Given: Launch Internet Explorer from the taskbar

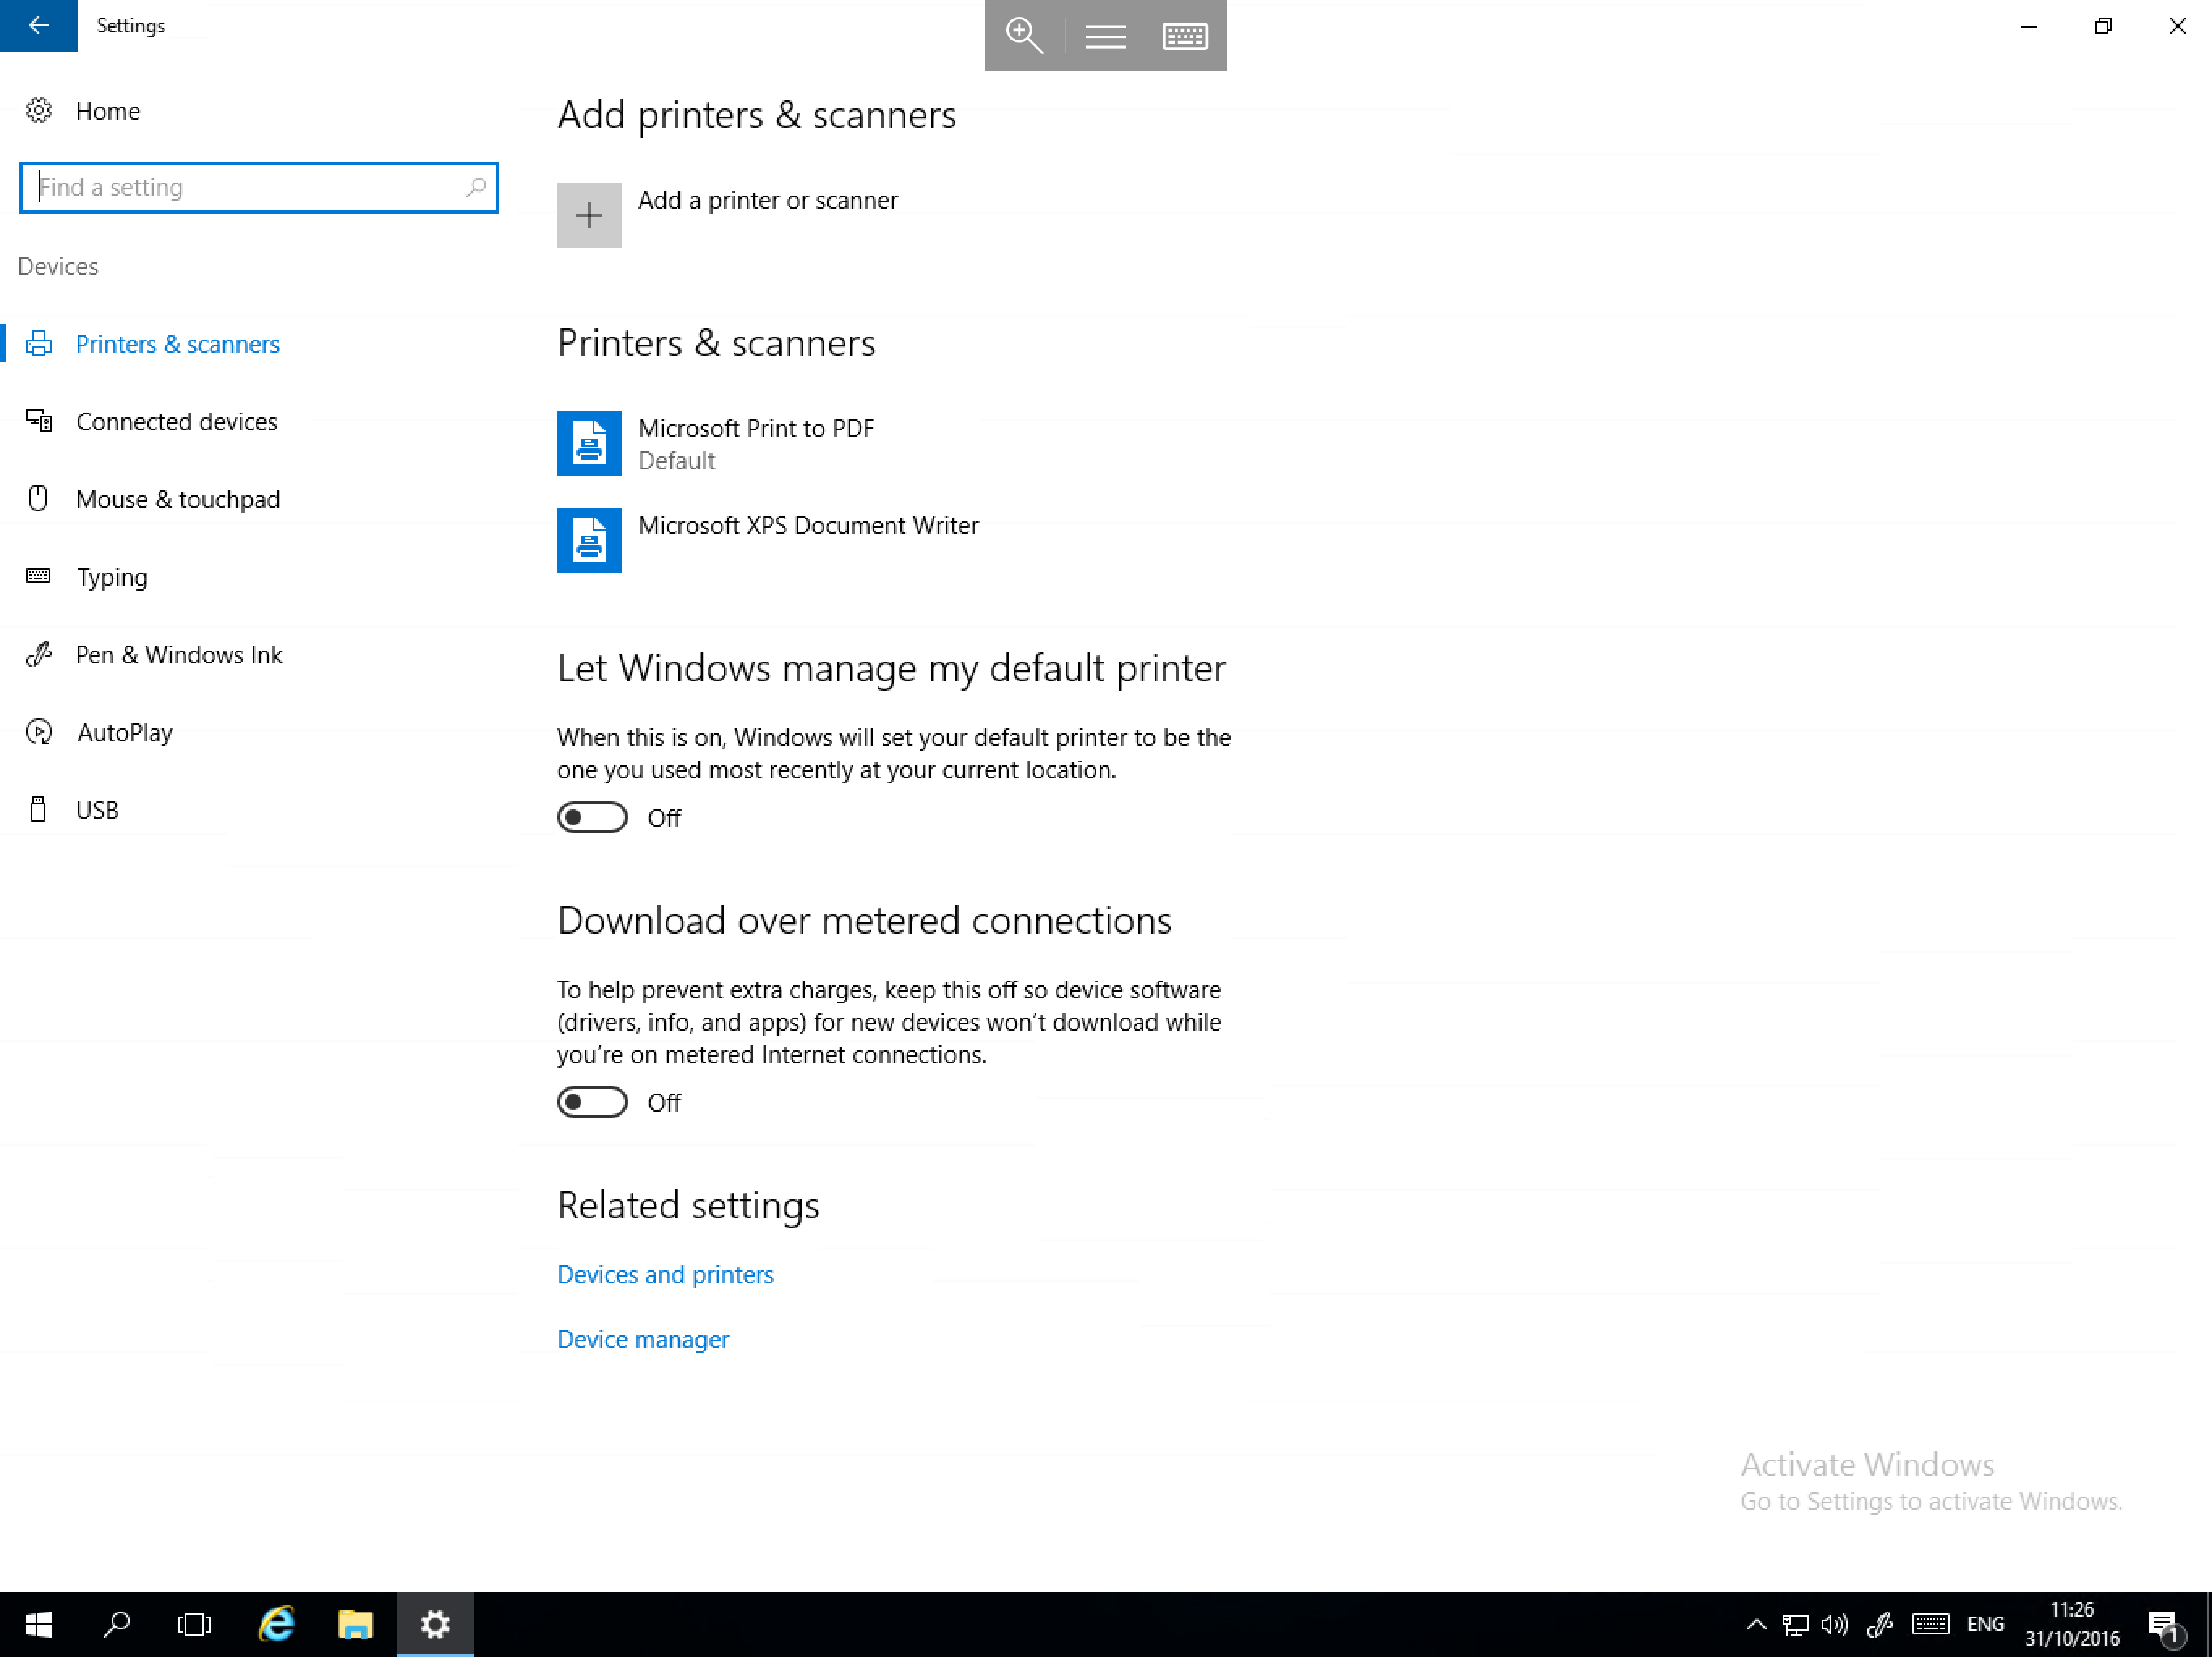Looking at the screenshot, I should click(x=276, y=1624).
